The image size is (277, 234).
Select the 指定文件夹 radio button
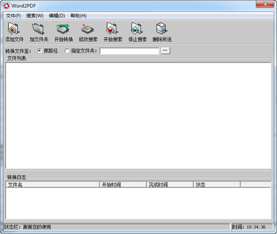click(x=67, y=51)
